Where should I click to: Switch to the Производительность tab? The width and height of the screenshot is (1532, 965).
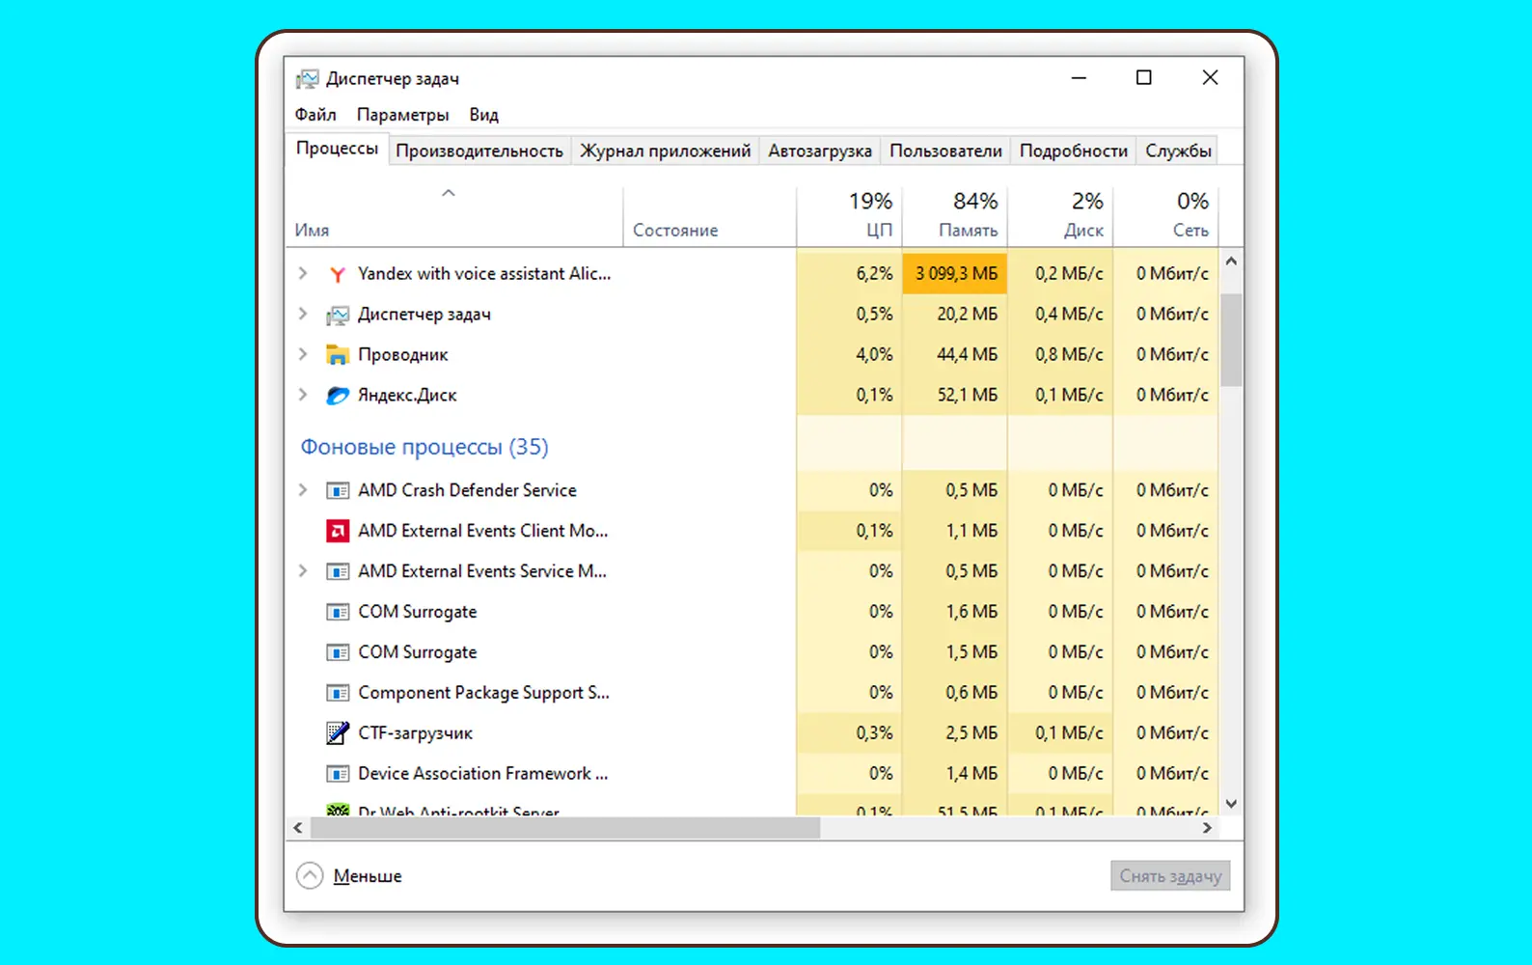(479, 151)
